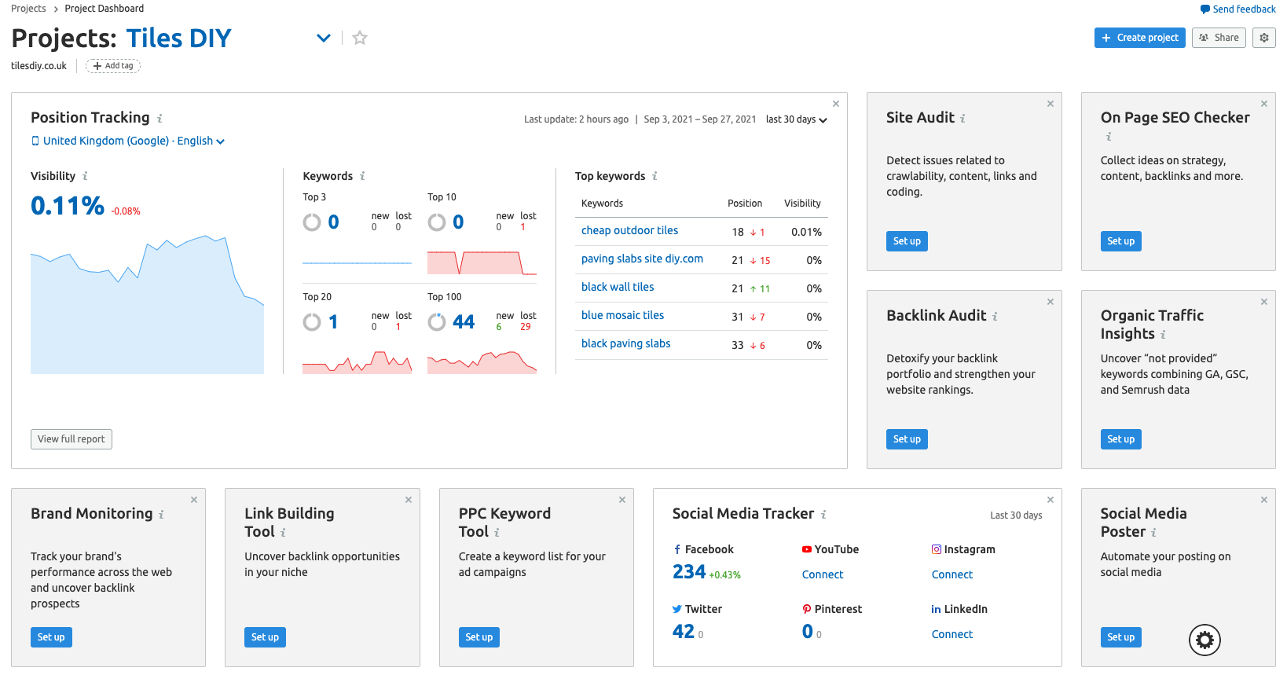Show info for Position Tracking title
1287x675 pixels.
pos(159,119)
